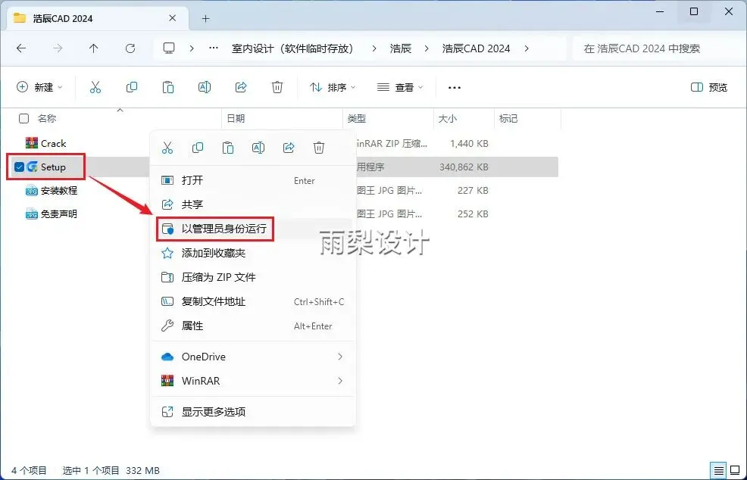The image size is (747, 480).
Task: Open the 新建 dropdown
Action: click(39, 87)
